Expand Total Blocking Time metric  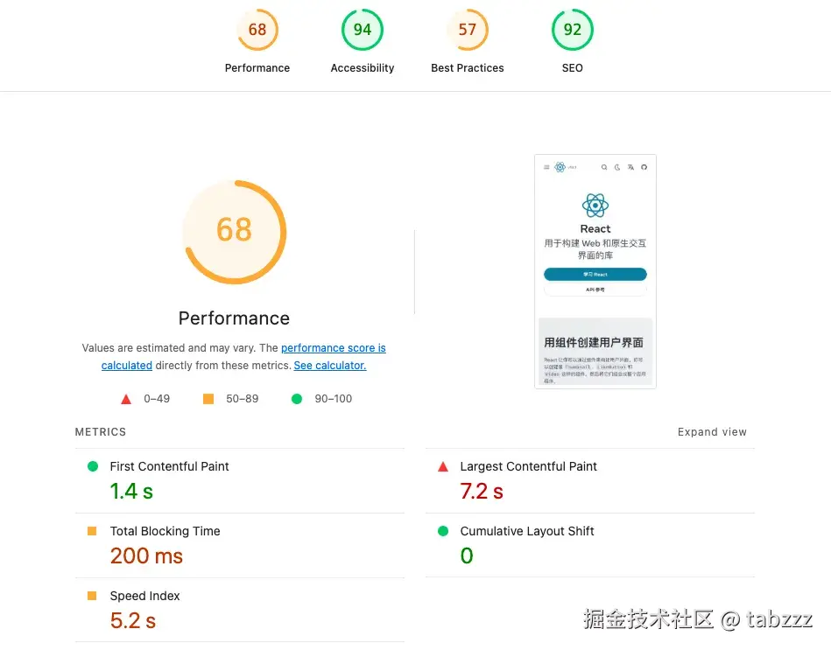tap(240, 545)
